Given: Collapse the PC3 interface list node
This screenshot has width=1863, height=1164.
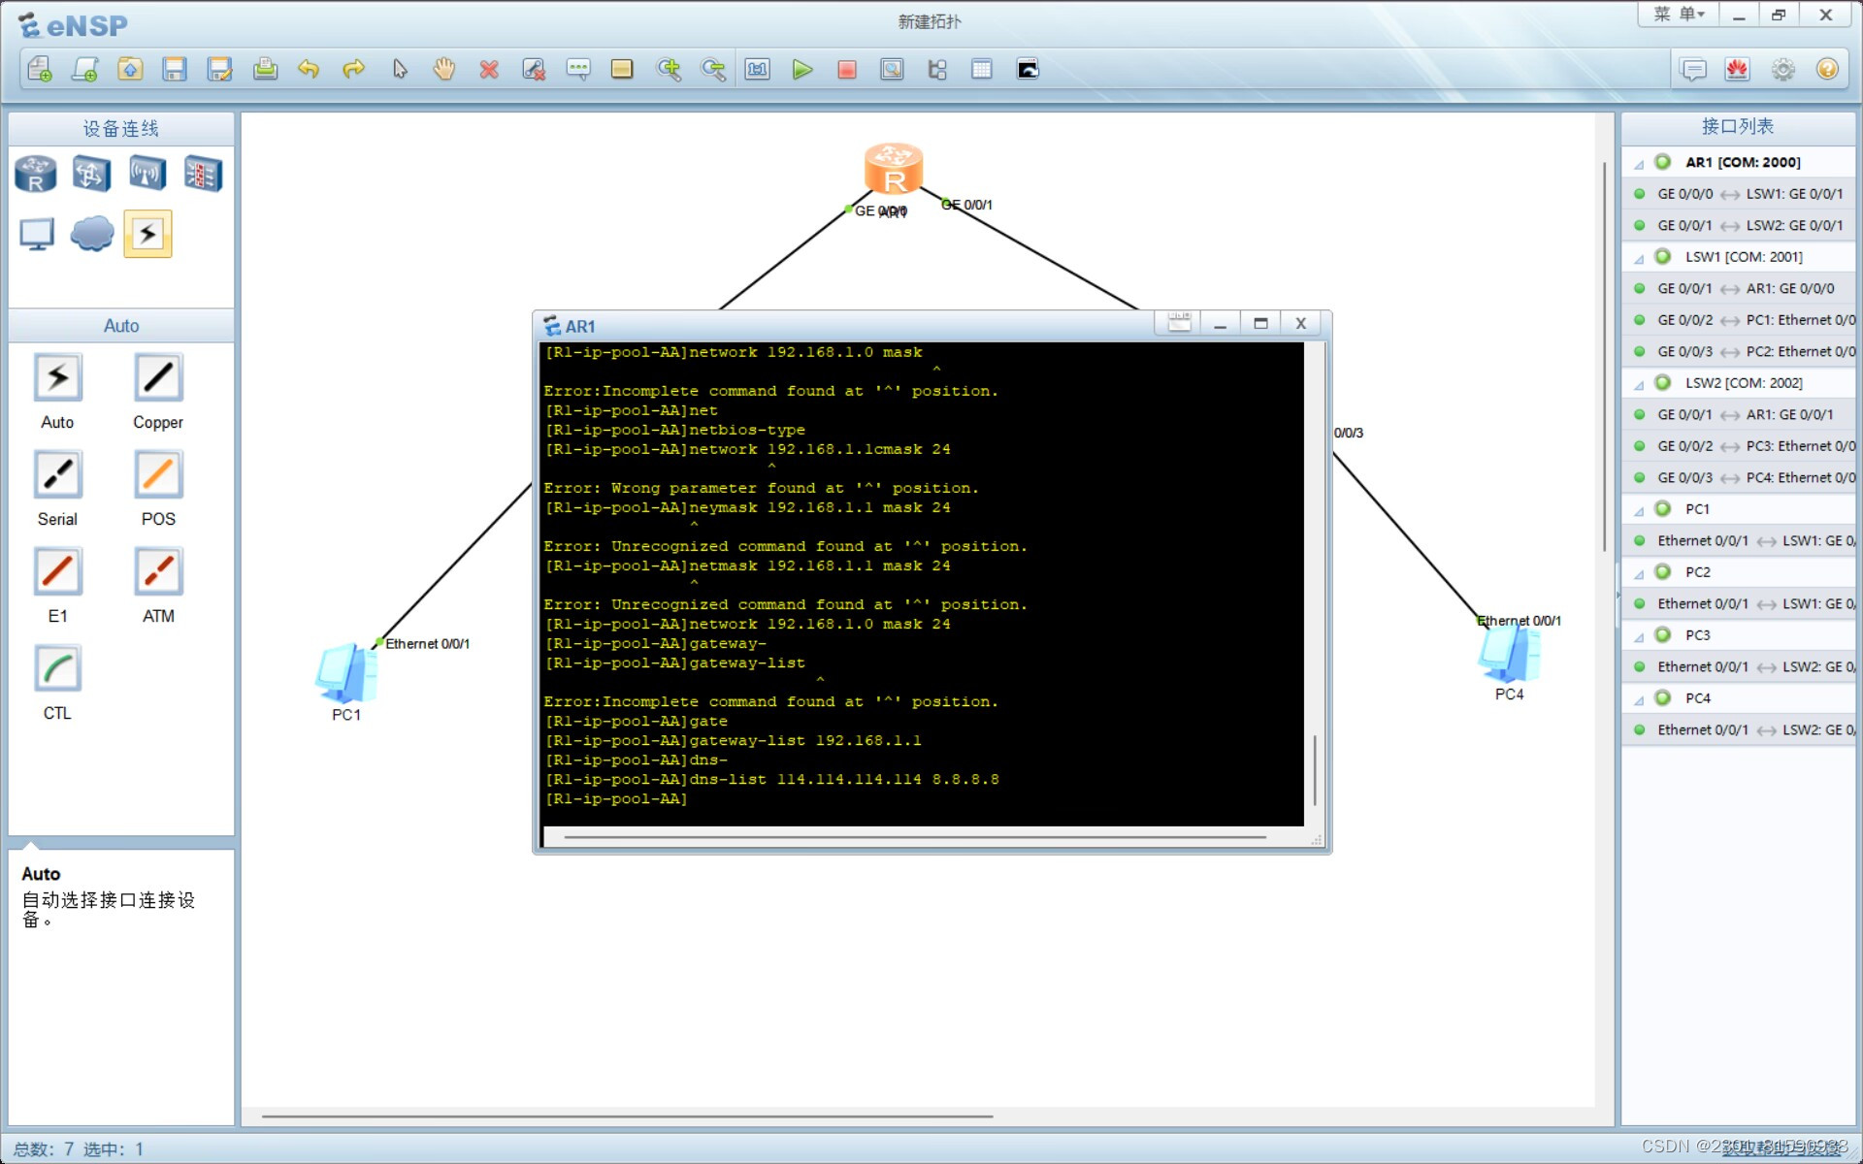Looking at the screenshot, I should 1639,636.
